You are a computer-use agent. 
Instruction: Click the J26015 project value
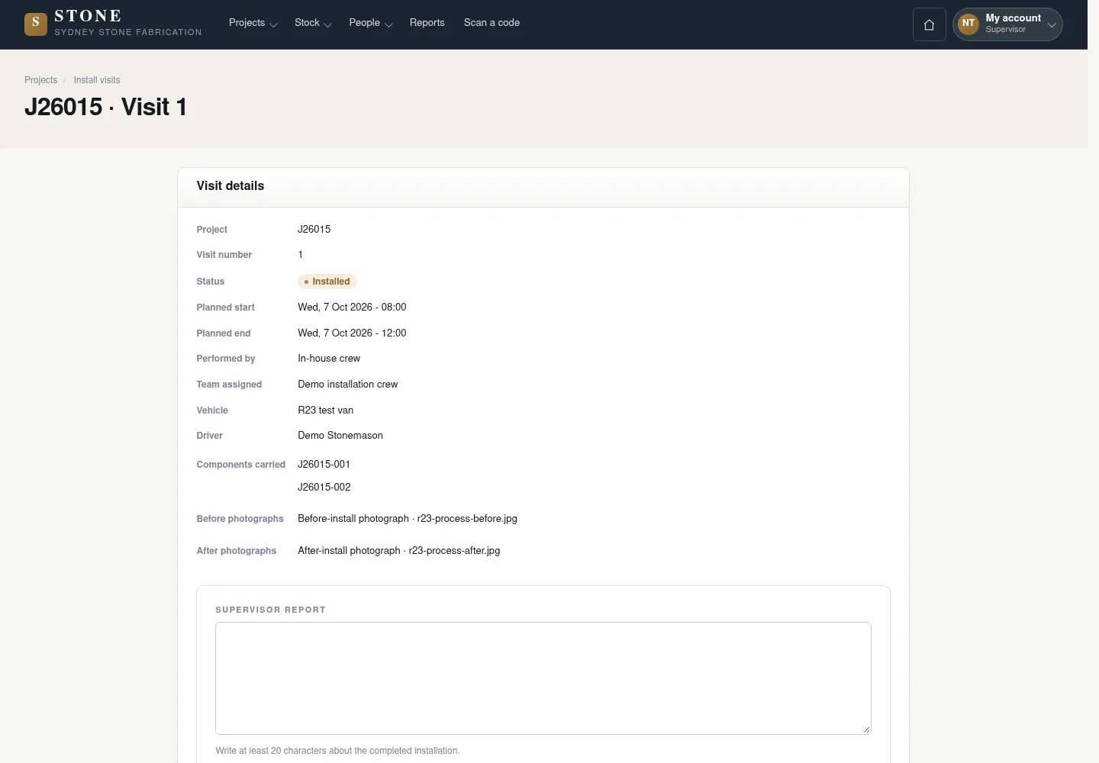[x=314, y=229]
